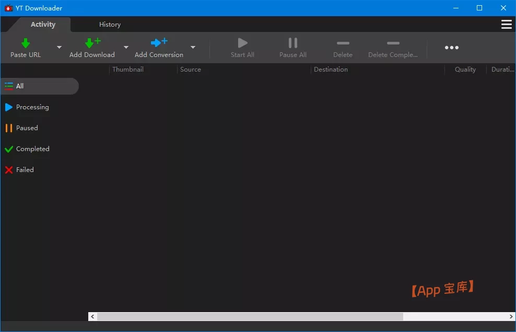Filter list by Processing downloads

32,107
